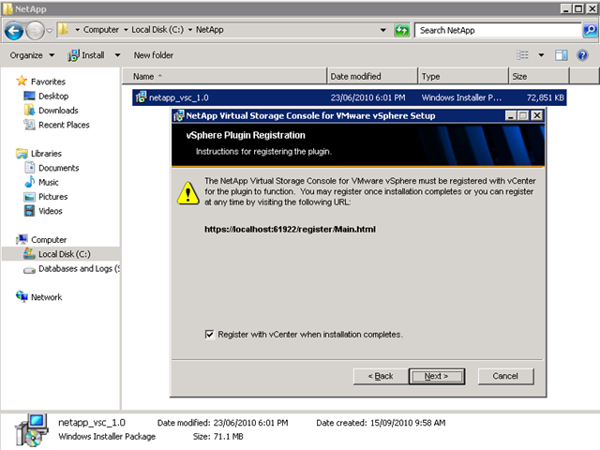Select Local Disk (C:) in navigation pane

[65, 254]
